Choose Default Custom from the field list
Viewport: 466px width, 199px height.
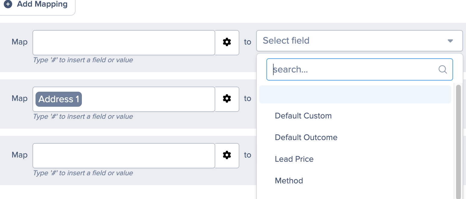[x=303, y=116]
